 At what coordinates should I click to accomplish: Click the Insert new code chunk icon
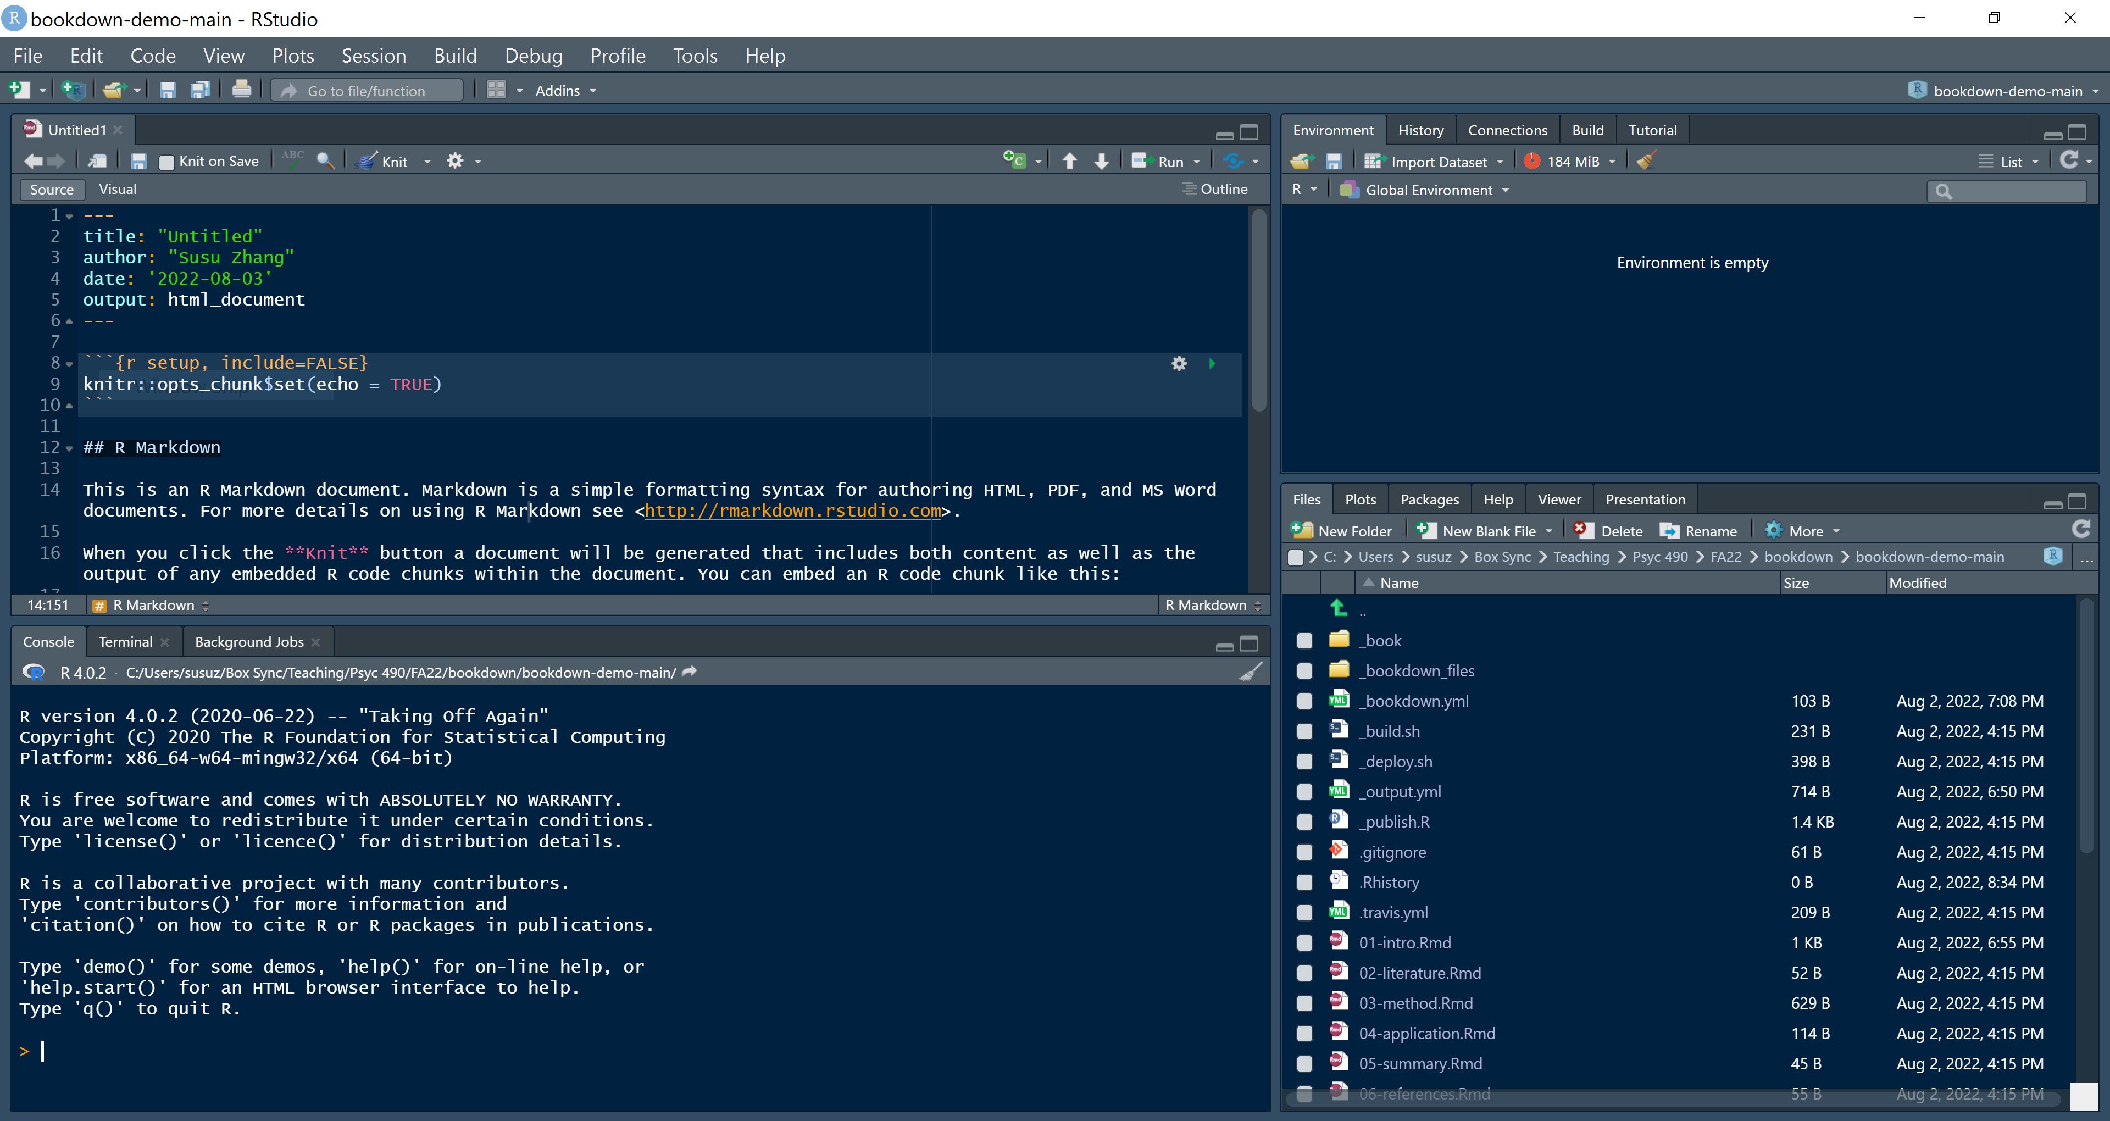[1015, 160]
